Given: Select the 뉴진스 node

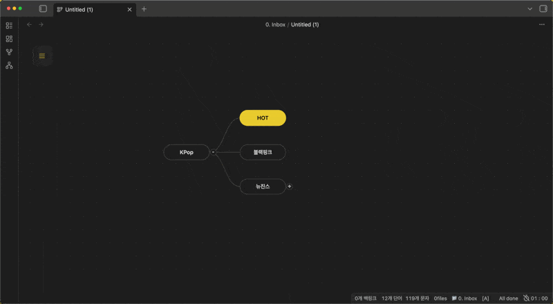Looking at the screenshot, I should point(263,187).
